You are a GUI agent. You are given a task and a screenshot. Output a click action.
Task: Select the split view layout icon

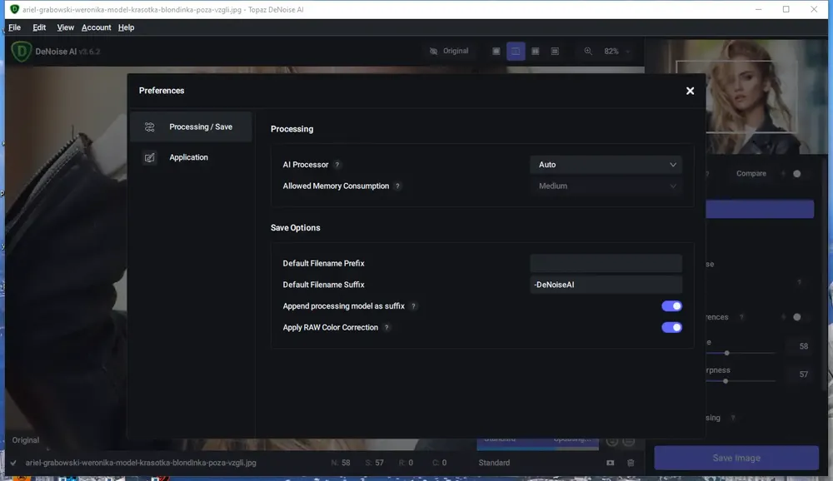click(x=516, y=51)
